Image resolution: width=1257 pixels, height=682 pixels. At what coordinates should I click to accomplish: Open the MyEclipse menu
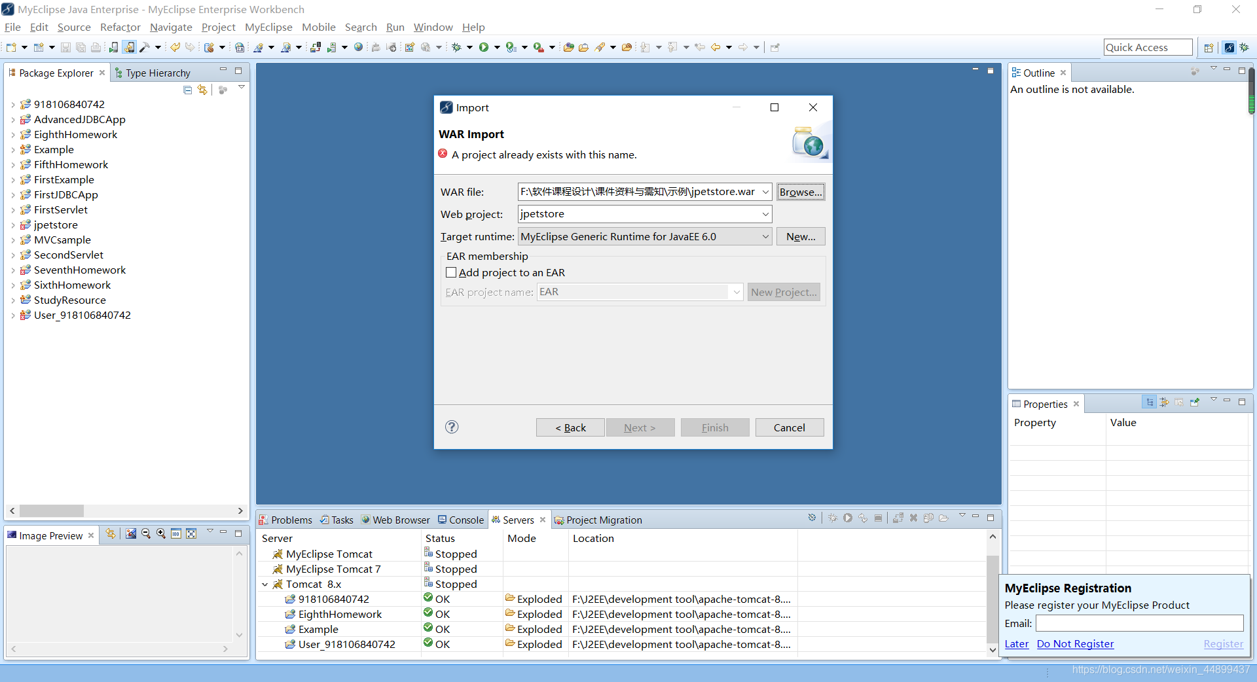pyautogui.click(x=268, y=27)
